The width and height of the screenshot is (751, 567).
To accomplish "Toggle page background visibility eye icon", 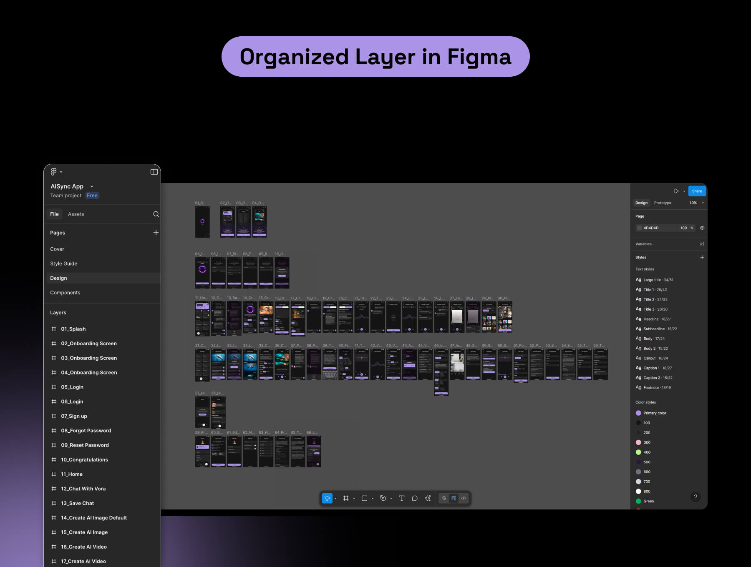I will (702, 228).
